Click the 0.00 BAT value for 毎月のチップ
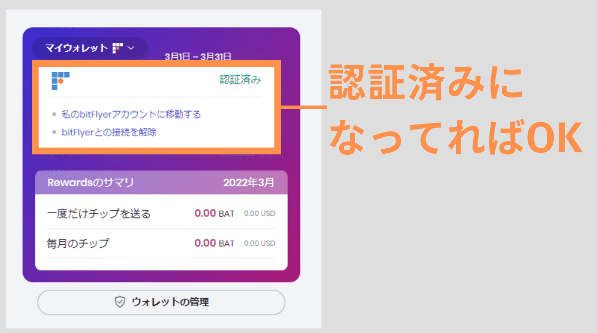 [x=214, y=243]
